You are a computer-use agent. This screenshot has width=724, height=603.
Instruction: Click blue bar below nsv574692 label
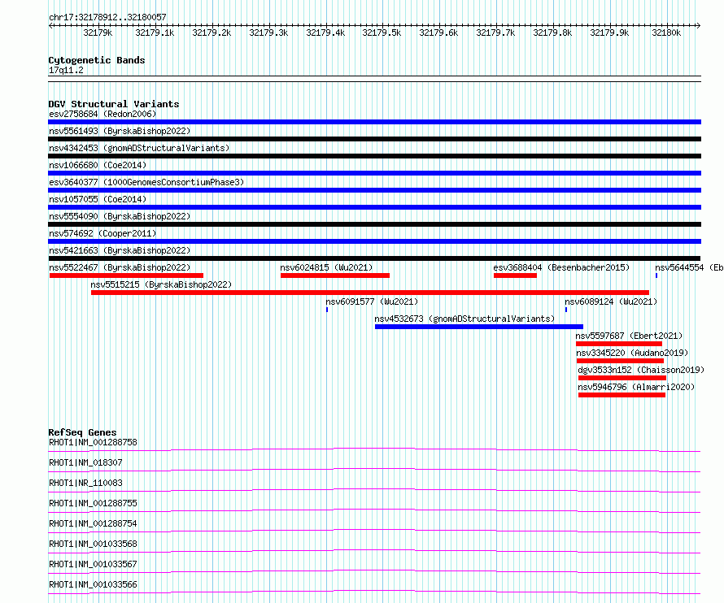point(374,241)
